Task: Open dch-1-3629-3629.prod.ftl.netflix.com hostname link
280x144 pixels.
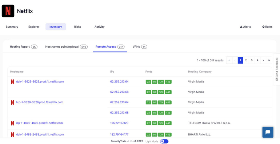Action: click(40, 82)
